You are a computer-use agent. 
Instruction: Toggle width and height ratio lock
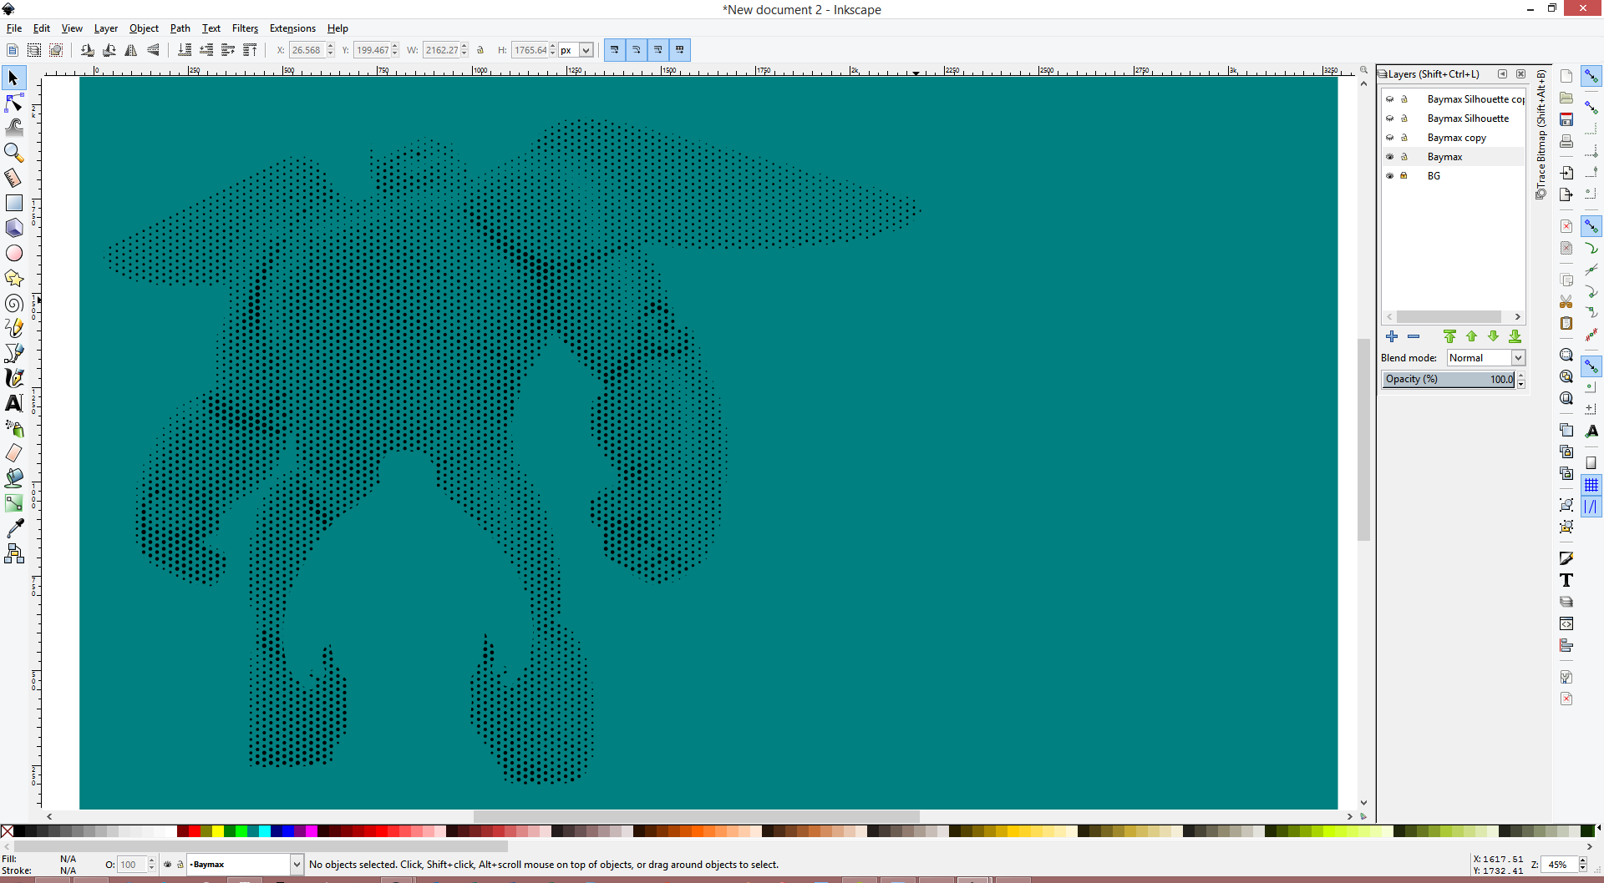click(480, 50)
